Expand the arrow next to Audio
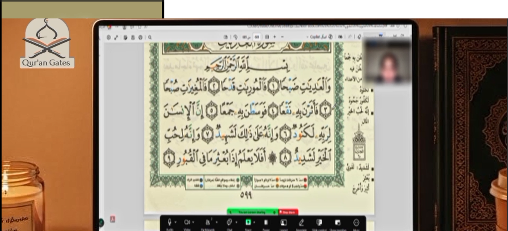The height and width of the screenshot is (231, 508). point(175,222)
